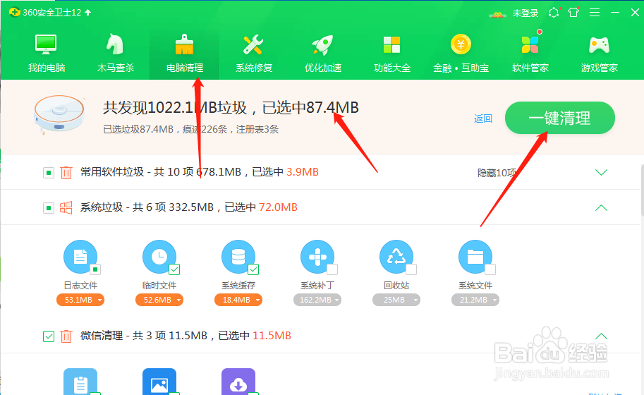Click the 72.0MB selected value

click(278, 207)
